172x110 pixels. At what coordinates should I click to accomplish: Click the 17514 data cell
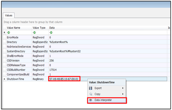point(53,70)
